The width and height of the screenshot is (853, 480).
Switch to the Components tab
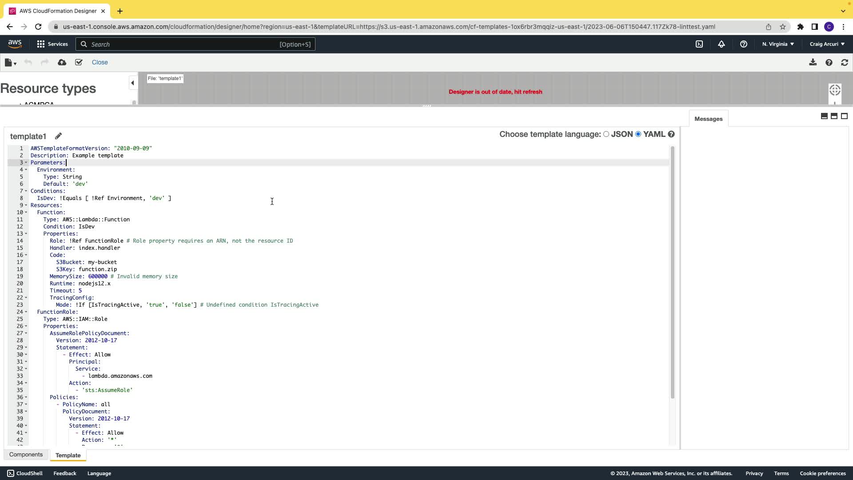[26, 455]
